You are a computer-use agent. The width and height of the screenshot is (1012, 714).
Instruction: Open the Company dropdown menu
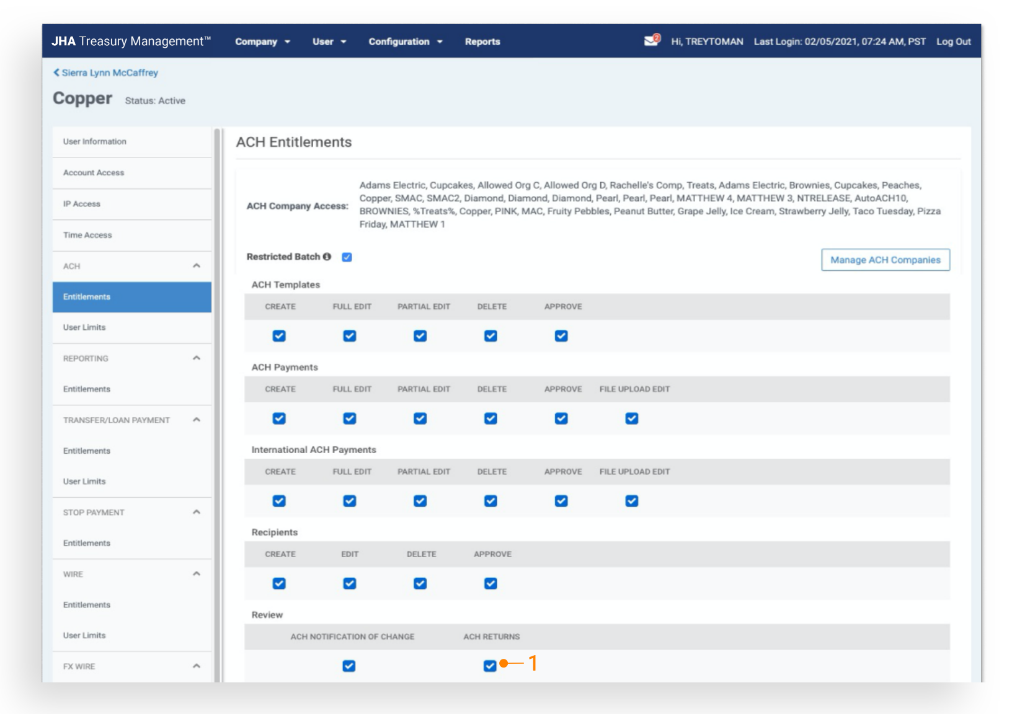pyautogui.click(x=262, y=42)
